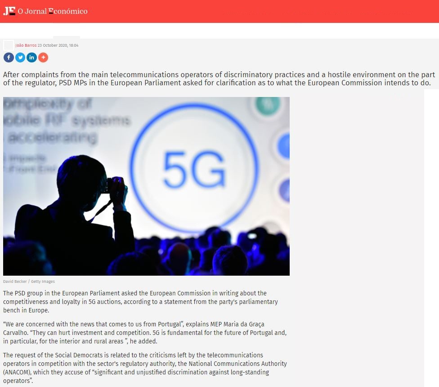Open the 5G article photo
The width and height of the screenshot is (439, 387).
147,186
